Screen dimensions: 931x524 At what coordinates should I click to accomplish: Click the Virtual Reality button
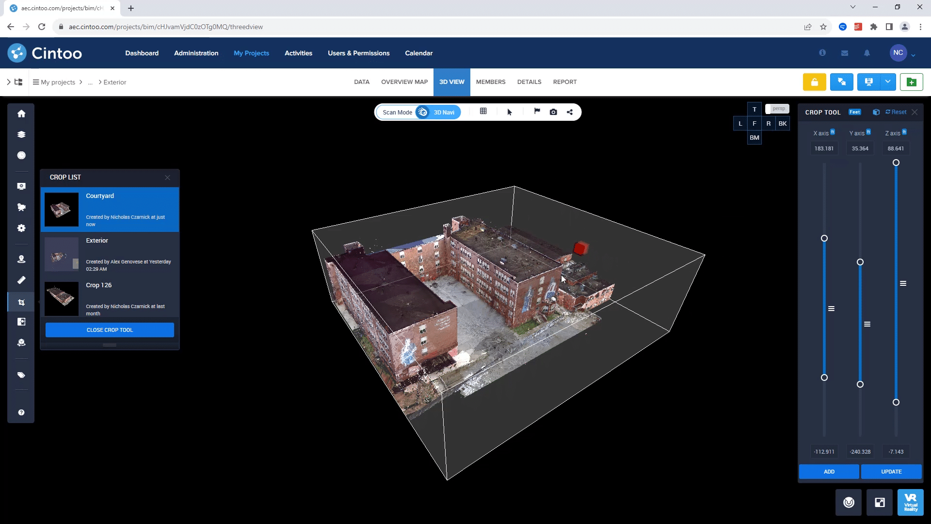tap(910, 502)
